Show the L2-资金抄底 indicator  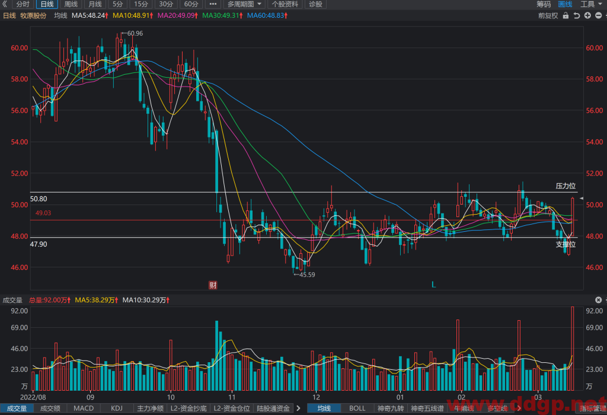[189, 408]
